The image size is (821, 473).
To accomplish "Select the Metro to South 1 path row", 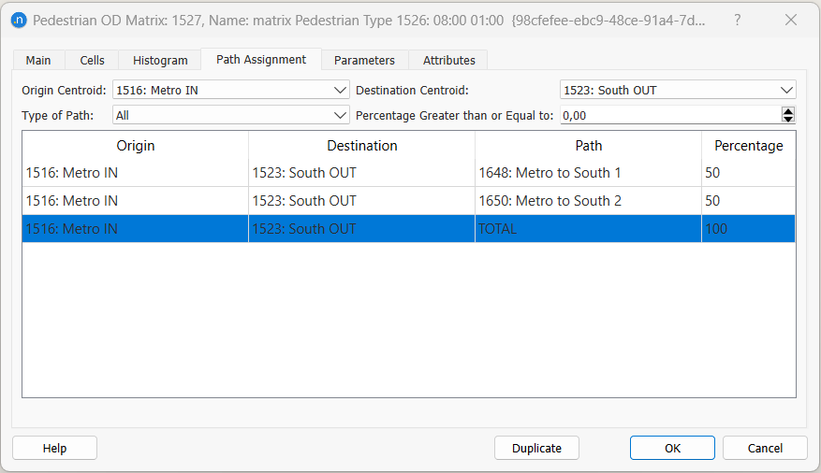I will (x=550, y=173).
